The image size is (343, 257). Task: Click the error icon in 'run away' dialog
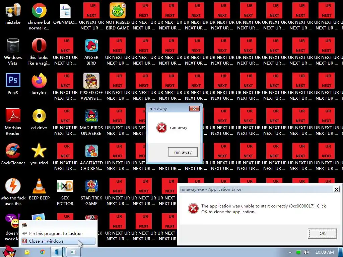(x=162, y=128)
